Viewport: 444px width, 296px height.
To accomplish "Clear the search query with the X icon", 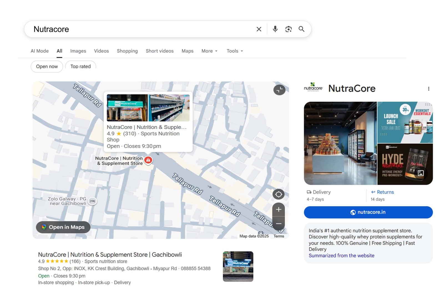I will coord(259,29).
